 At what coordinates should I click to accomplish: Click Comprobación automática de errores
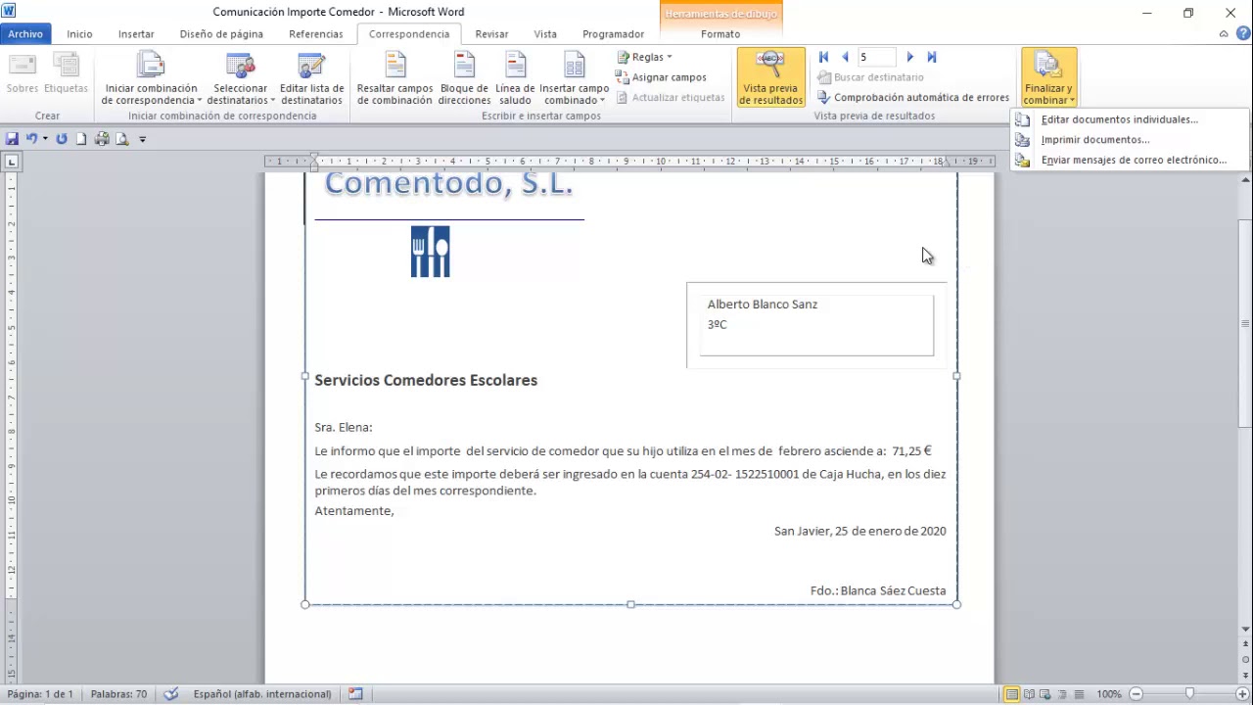(912, 98)
